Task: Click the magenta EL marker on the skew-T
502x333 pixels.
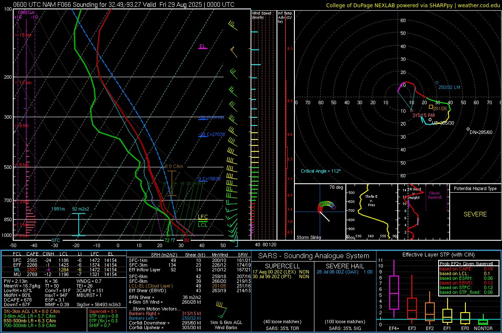Action: click(203, 46)
